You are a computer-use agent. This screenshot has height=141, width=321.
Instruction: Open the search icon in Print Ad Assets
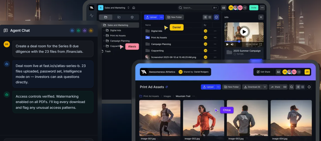click(291, 87)
